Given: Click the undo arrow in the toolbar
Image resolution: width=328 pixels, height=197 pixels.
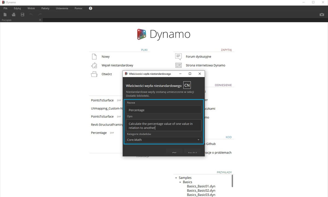Looking at the screenshot, I should 31,15.
